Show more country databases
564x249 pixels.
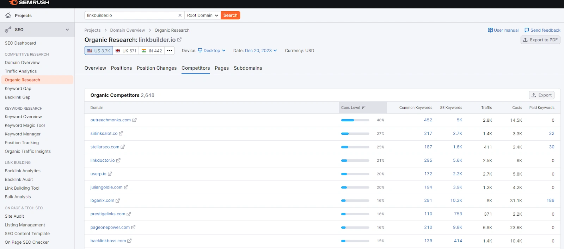pos(170,51)
